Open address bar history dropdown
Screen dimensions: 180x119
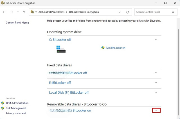click(x=120, y=12)
